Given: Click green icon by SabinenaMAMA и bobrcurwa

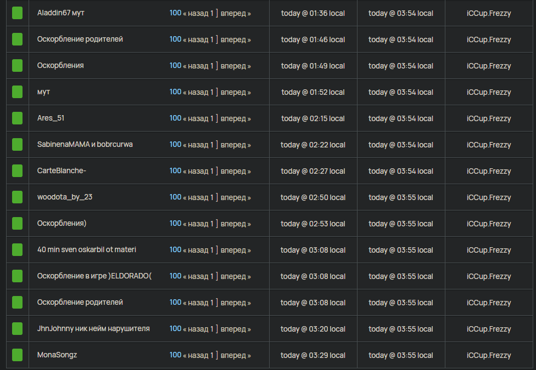Looking at the screenshot, I should (17, 144).
